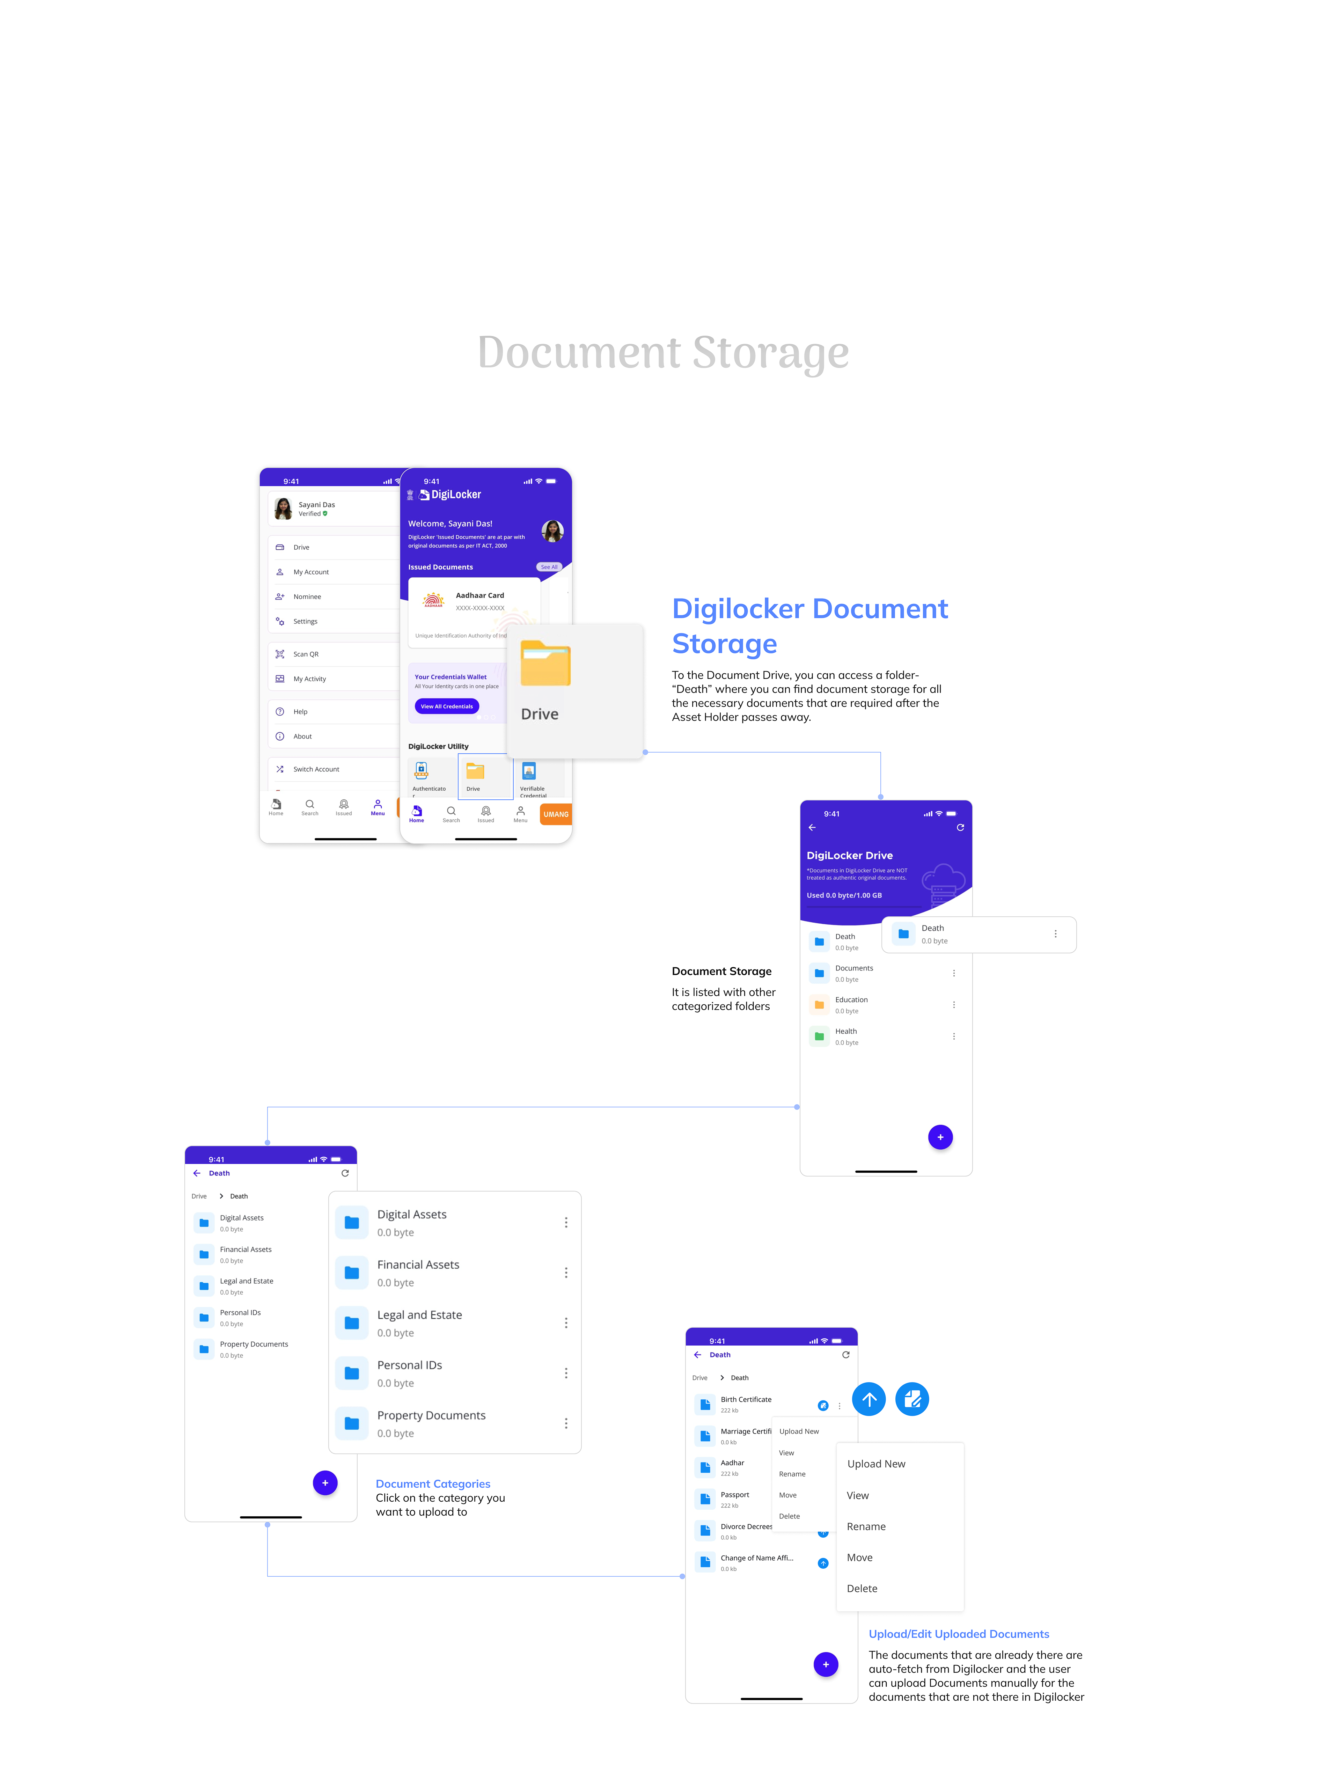The width and height of the screenshot is (1341, 1788).
Task: Tap the Authenticator utility icon
Action: coord(421,771)
